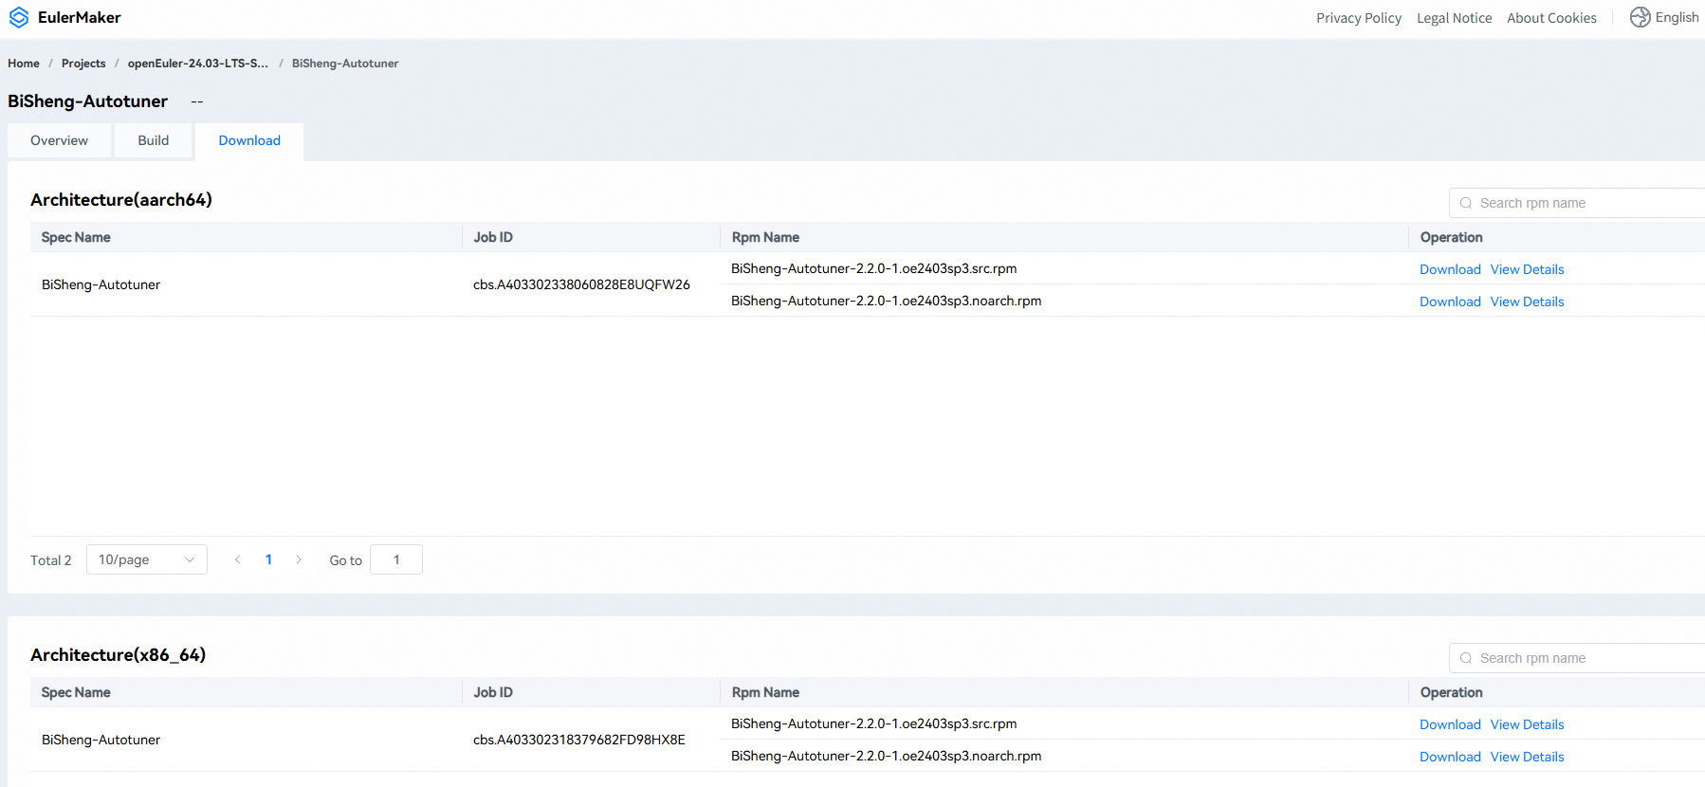Click the EulerMaker logo icon
The image size is (1705, 787).
tap(19, 18)
